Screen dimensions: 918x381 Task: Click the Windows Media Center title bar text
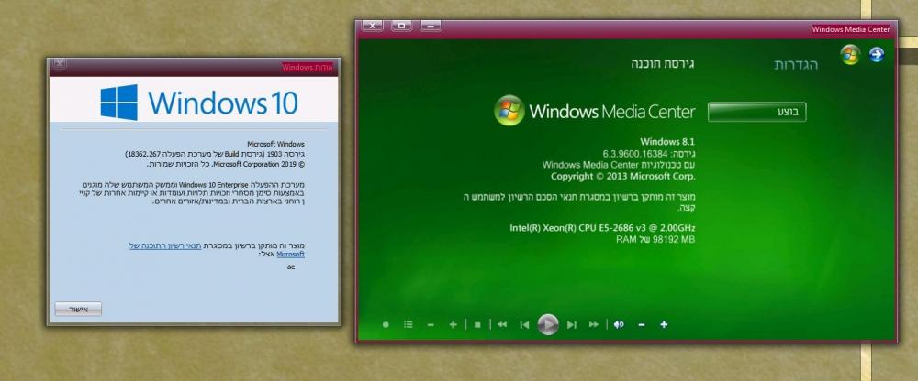pos(851,29)
